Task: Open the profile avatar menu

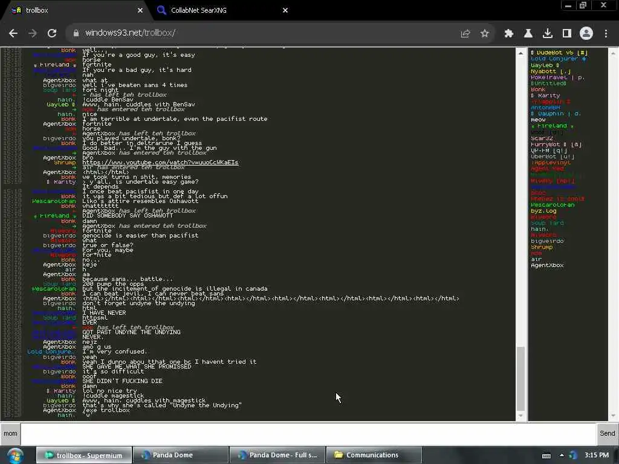Action: pyautogui.click(x=586, y=34)
